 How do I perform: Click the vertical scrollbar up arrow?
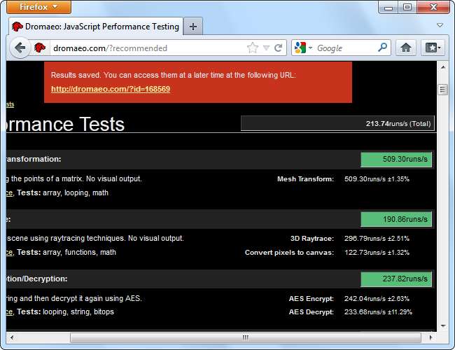click(443, 67)
